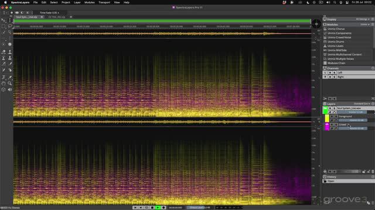Click the Modules panel icon
The image size is (375, 210).
point(325,24)
